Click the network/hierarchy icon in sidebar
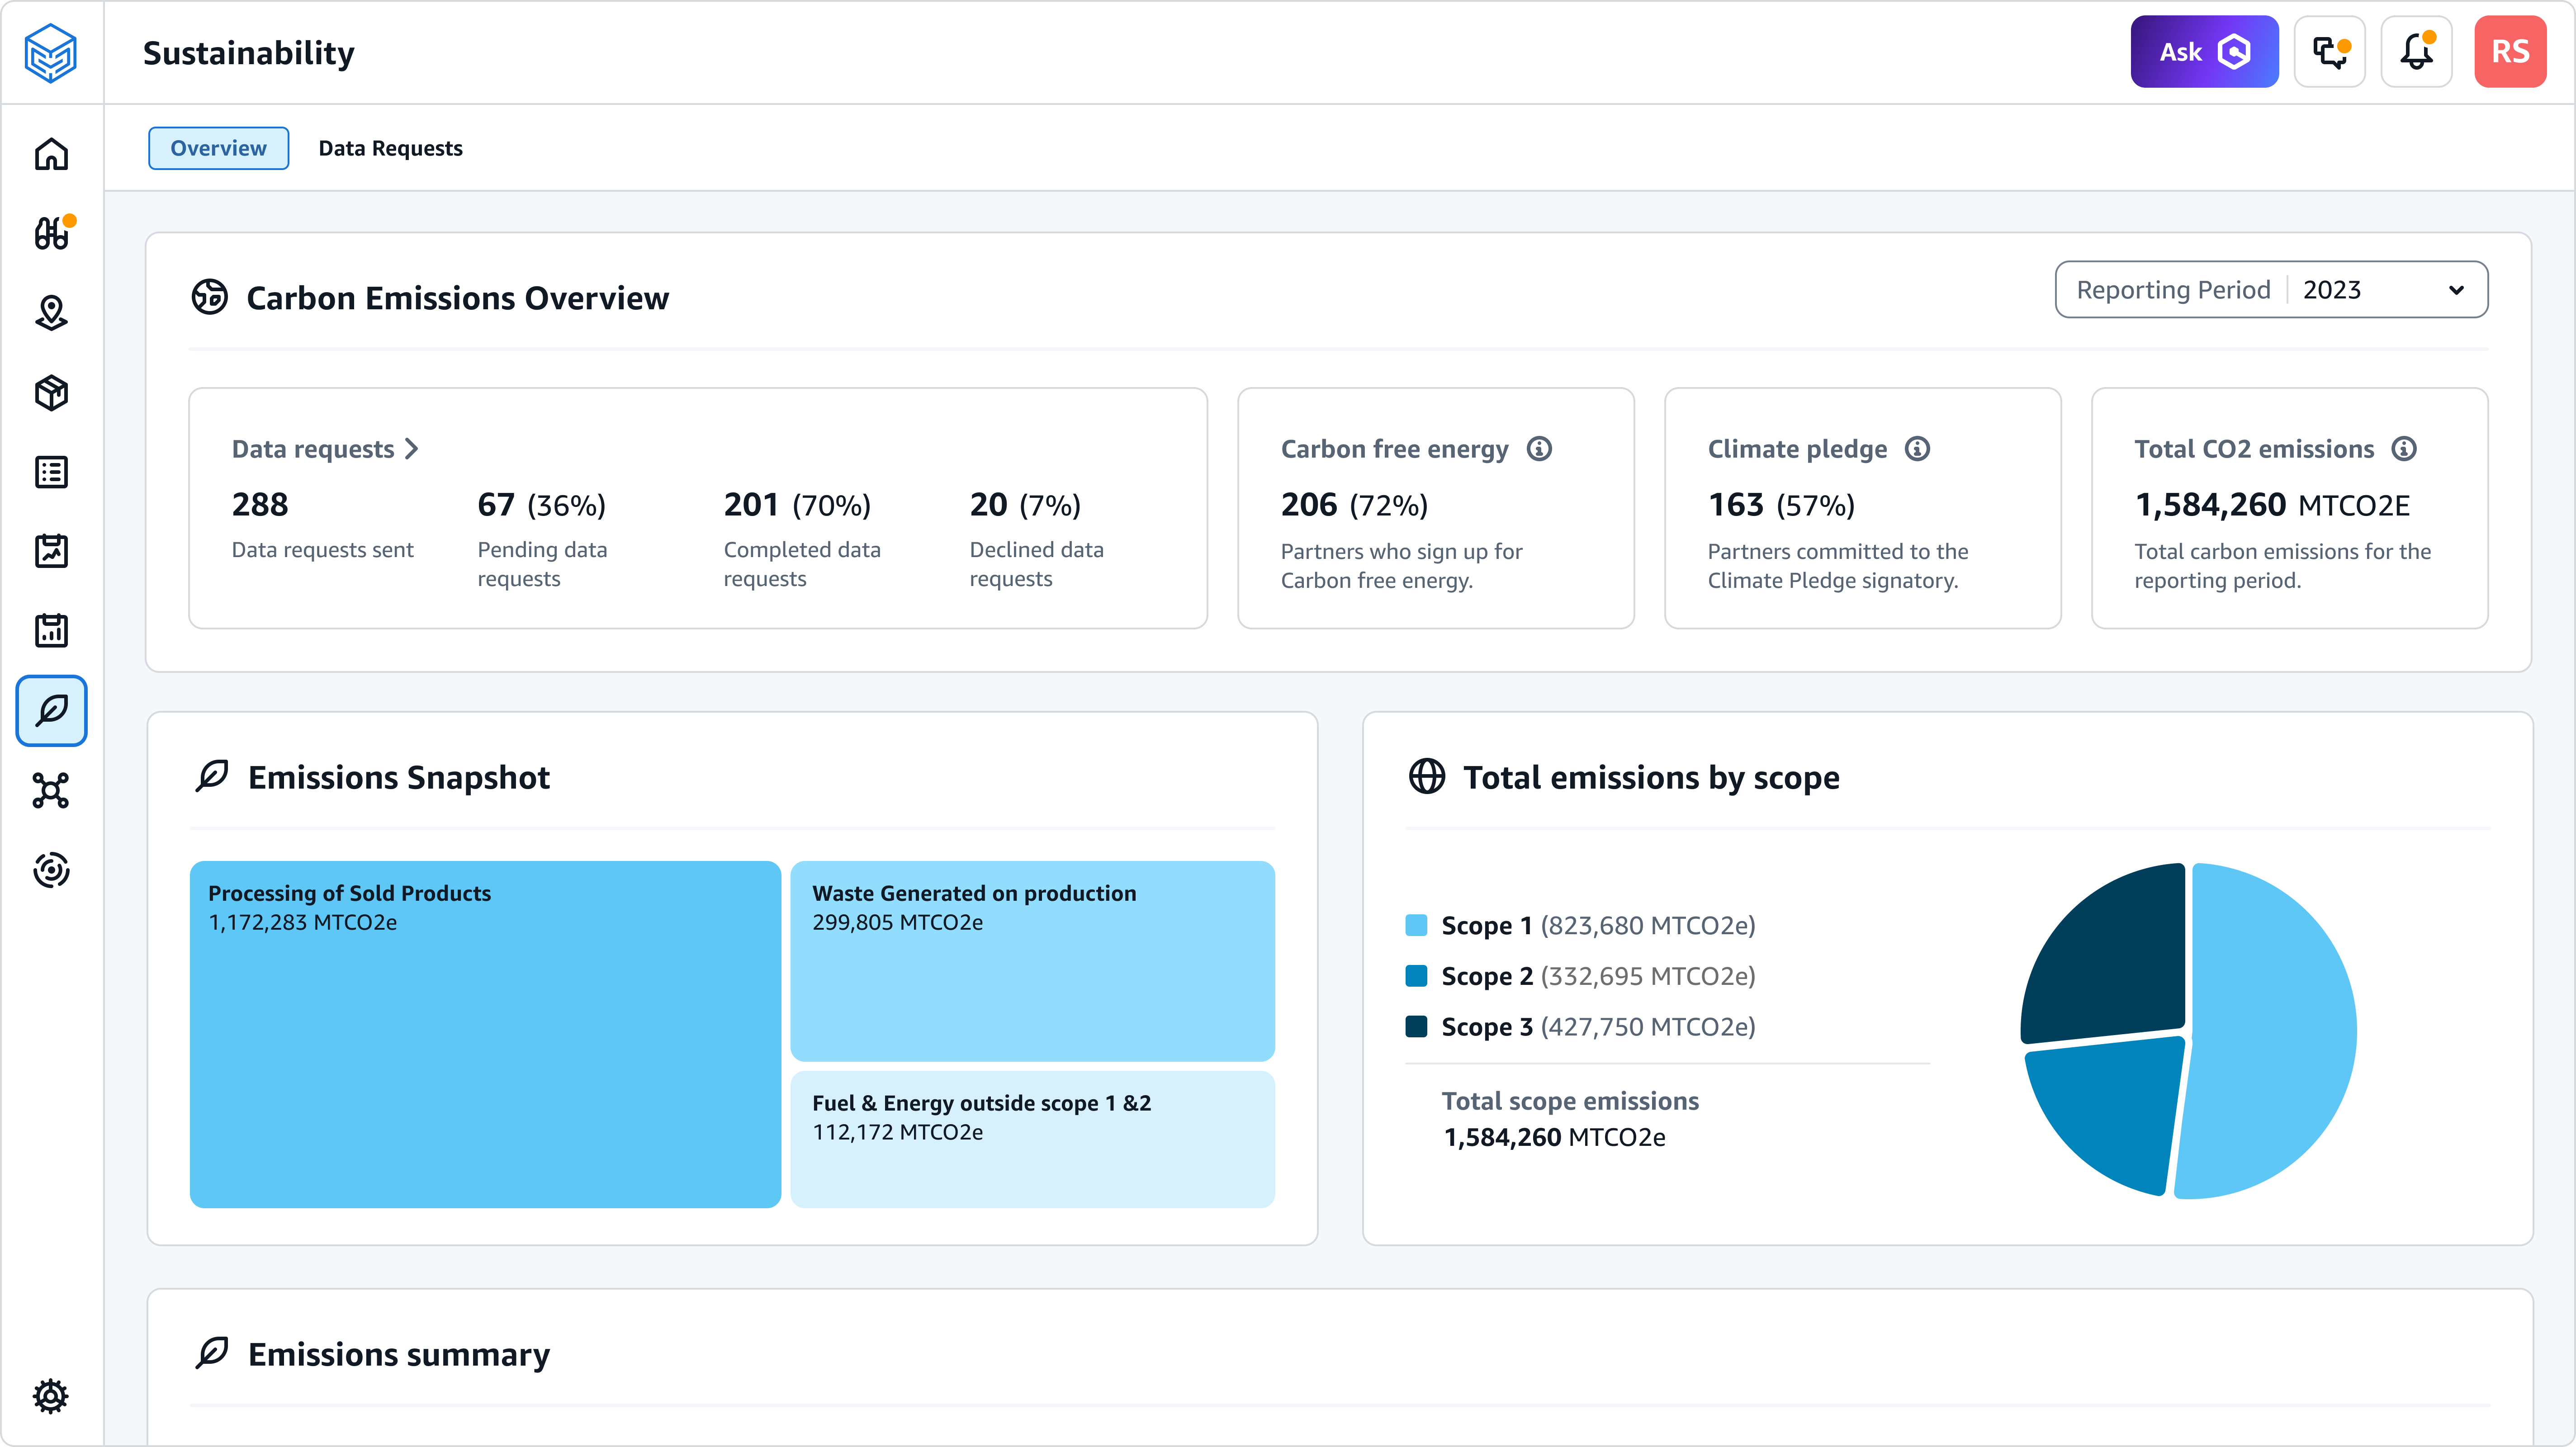Viewport: 2576px width, 1447px height. [51, 791]
